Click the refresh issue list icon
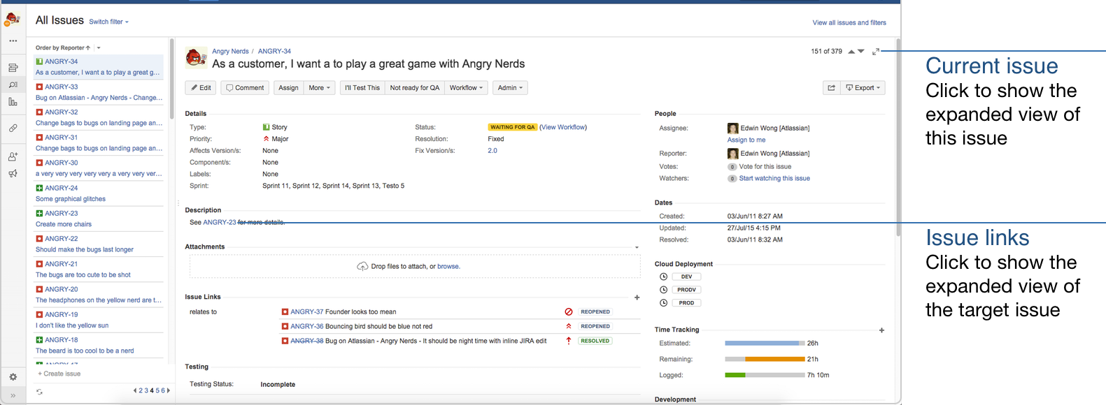The height and width of the screenshot is (405, 1106). pos(39,392)
